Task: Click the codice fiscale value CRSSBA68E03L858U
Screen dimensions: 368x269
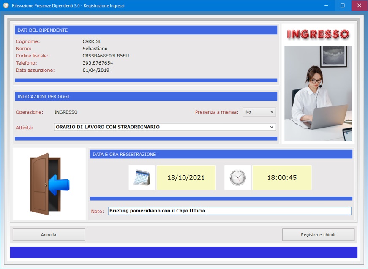Action: click(106, 56)
